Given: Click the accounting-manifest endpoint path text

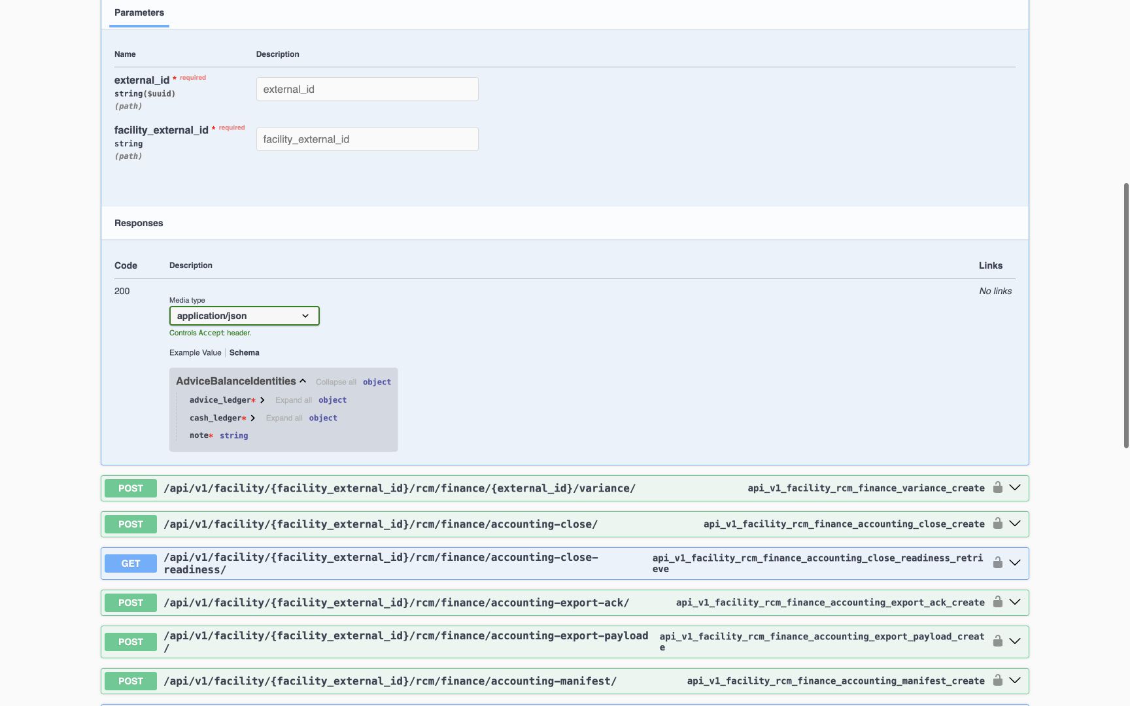Looking at the screenshot, I should coord(390,681).
